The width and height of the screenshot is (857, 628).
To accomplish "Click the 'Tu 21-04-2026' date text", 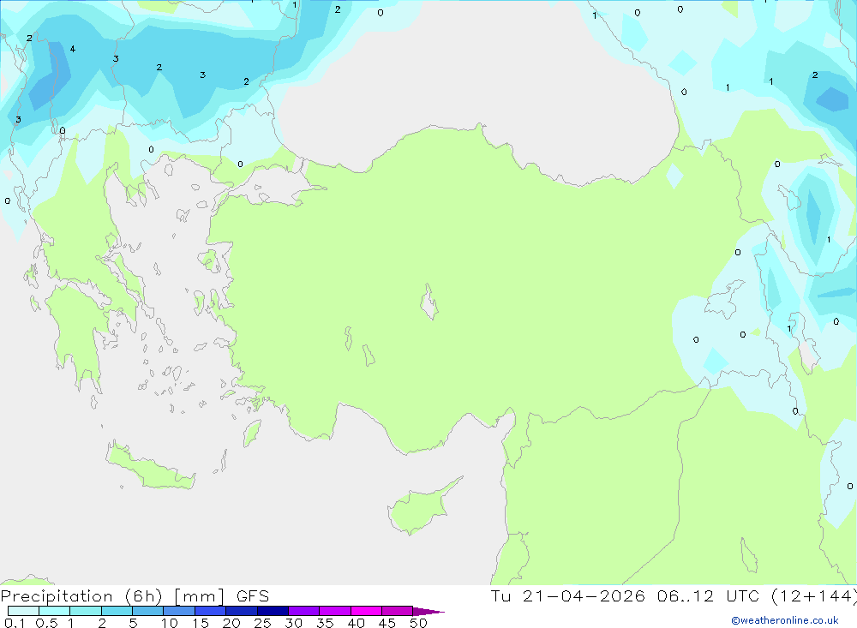I will (x=568, y=596).
